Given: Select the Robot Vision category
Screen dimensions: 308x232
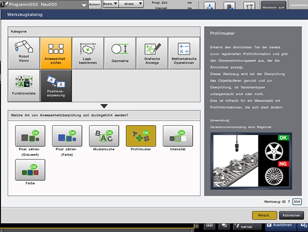Looking at the screenshot, I should [x=23, y=52].
